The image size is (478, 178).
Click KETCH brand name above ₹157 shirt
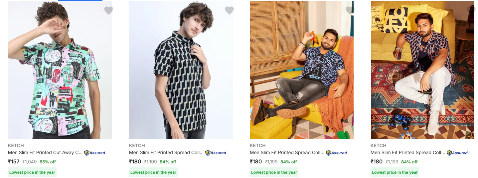(x=16, y=146)
